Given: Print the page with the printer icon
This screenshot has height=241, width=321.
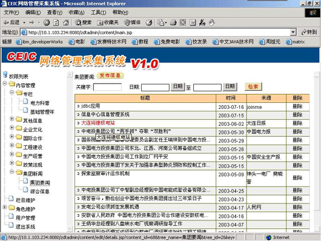Looking at the screenshot, I should [x=173, y=22].
